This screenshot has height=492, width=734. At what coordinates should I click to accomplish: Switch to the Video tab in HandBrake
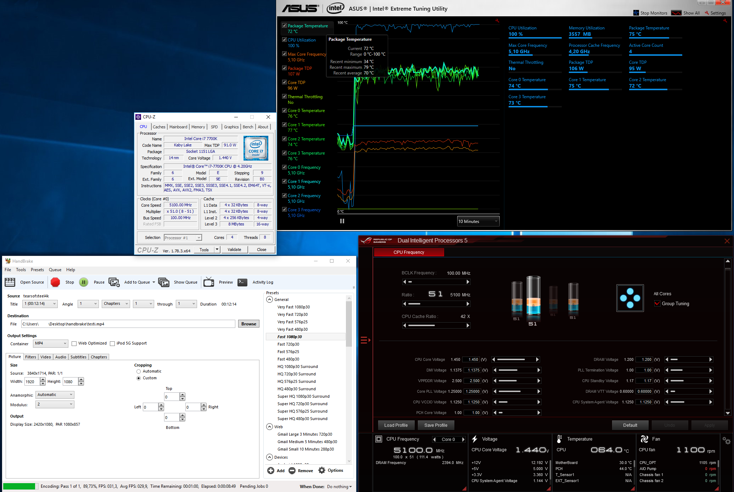45,357
